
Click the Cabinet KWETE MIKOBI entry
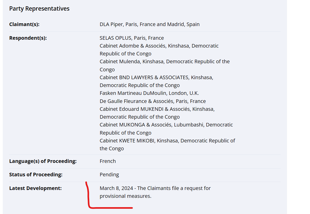[x=167, y=141]
